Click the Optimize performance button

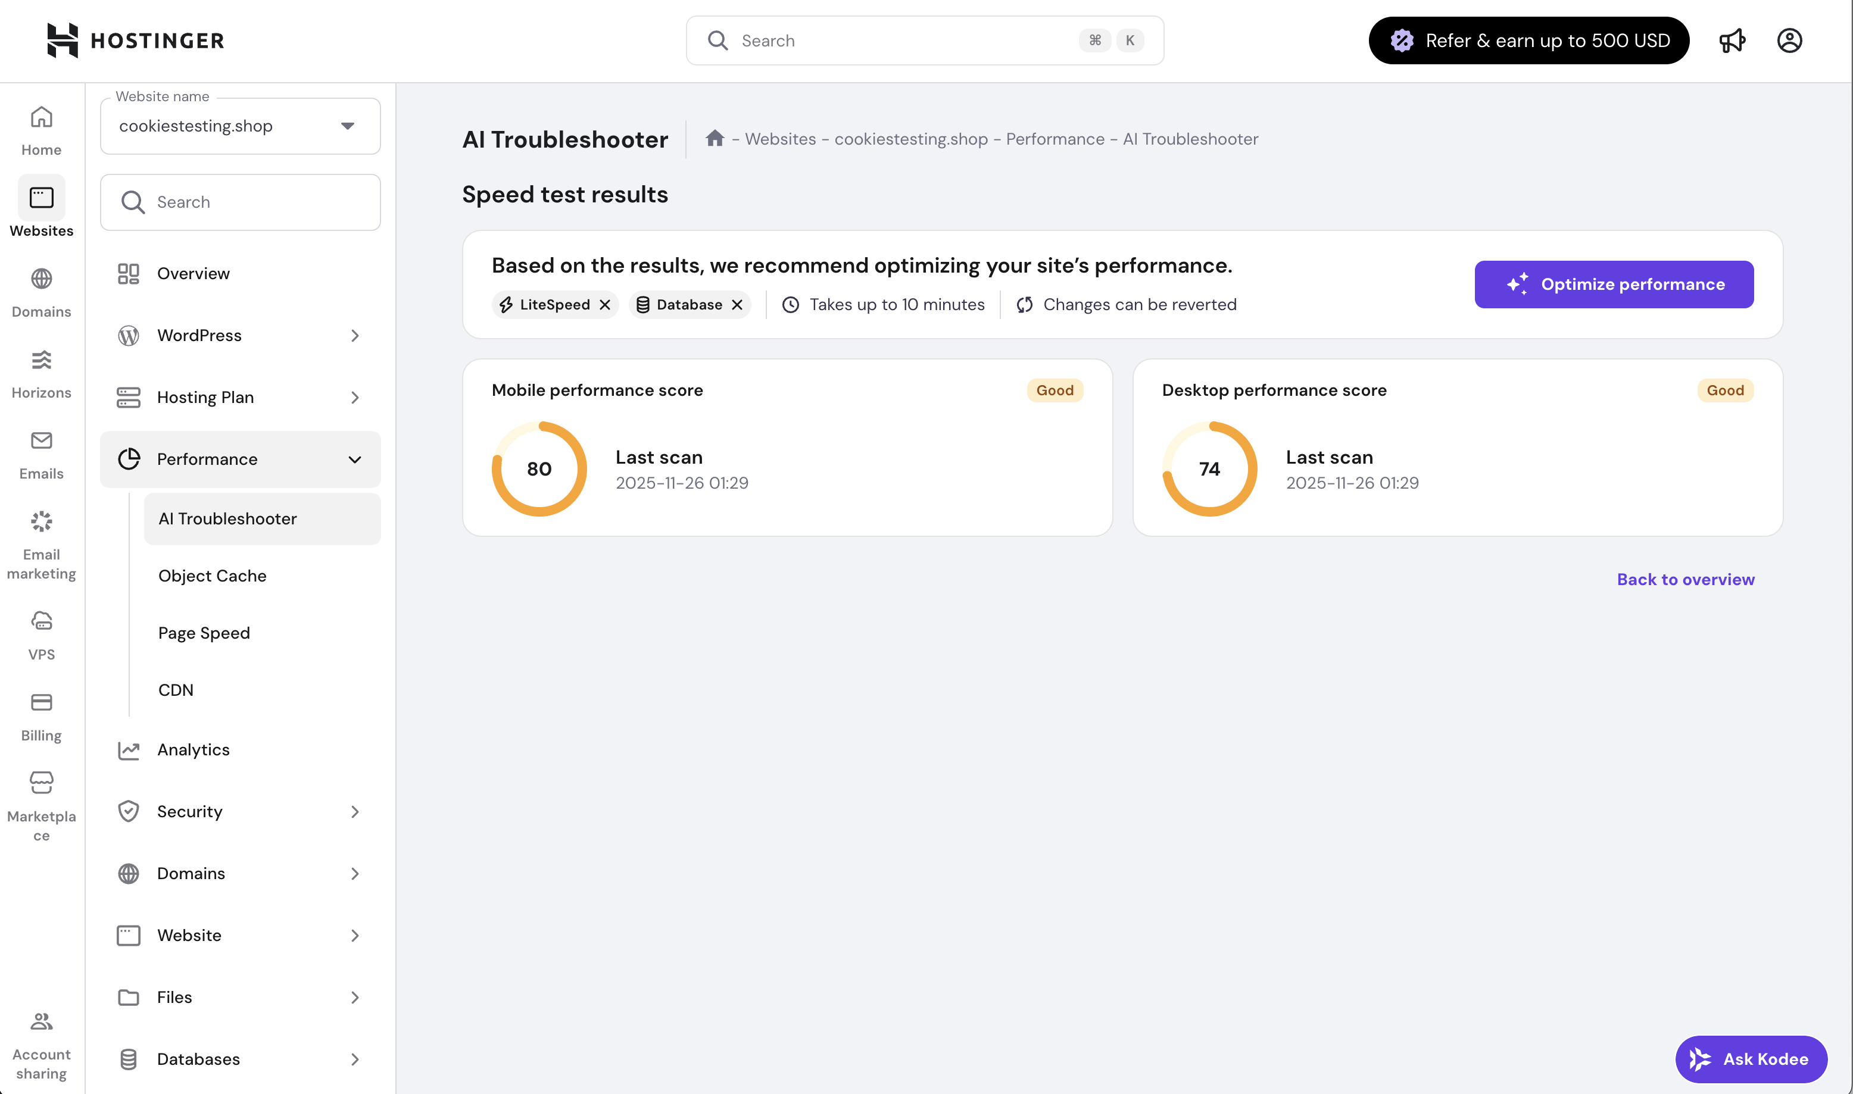[1614, 284]
